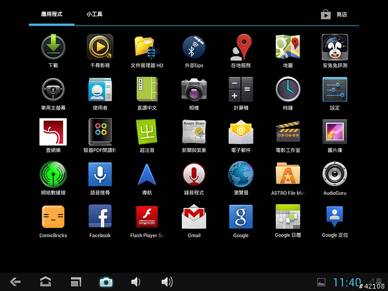Take a screenshot with camera button
Viewport: 388px width, 291px height.
click(106, 282)
